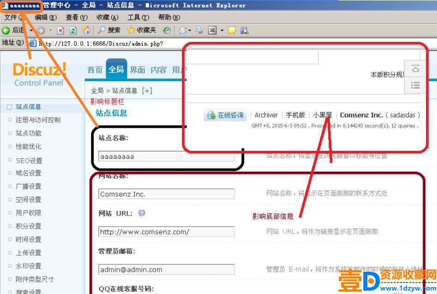Select the 全局 admin tab
The height and width of the screenshot is (294, 437).
point(116,69)
